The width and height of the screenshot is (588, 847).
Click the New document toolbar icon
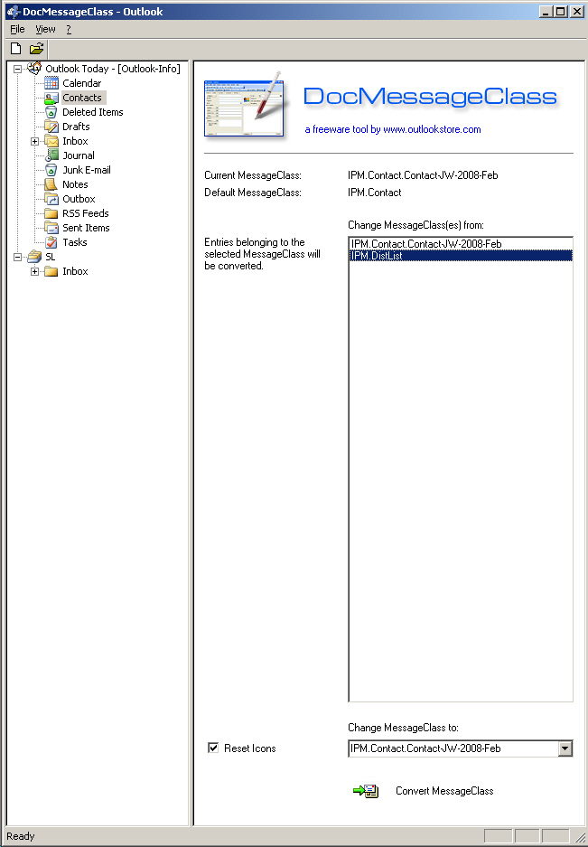click(x=16, y=49)
